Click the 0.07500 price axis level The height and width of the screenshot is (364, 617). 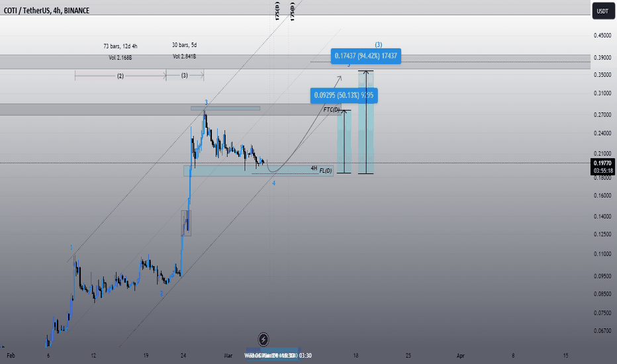tap(602, 313)
